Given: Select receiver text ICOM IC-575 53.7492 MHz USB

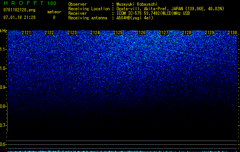Looking at the screenshot, I should pyautogui.click(x=153, y=13).
